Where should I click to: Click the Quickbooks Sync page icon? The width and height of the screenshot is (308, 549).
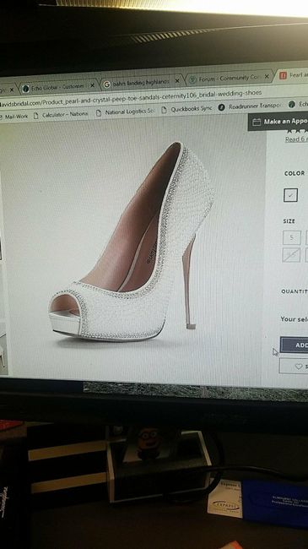click(165, 110)
